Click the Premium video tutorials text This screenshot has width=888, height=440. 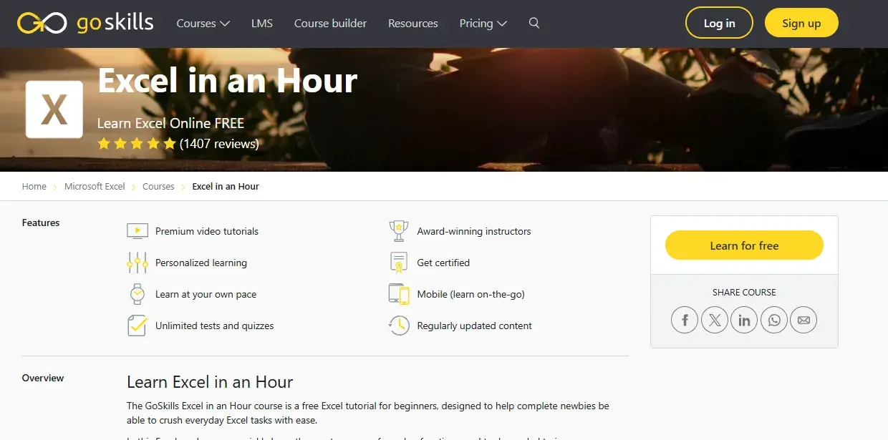[207, 231]
